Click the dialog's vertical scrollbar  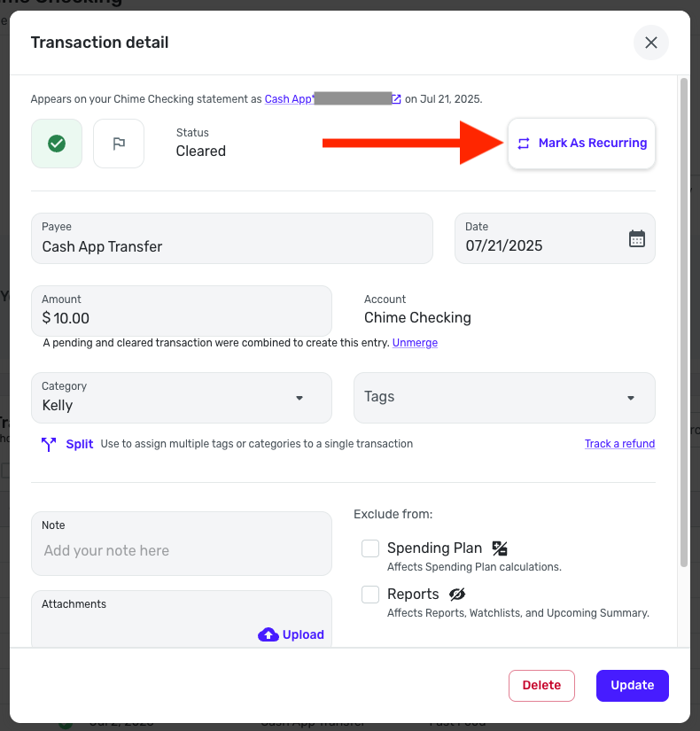click(x=684, y=323)
